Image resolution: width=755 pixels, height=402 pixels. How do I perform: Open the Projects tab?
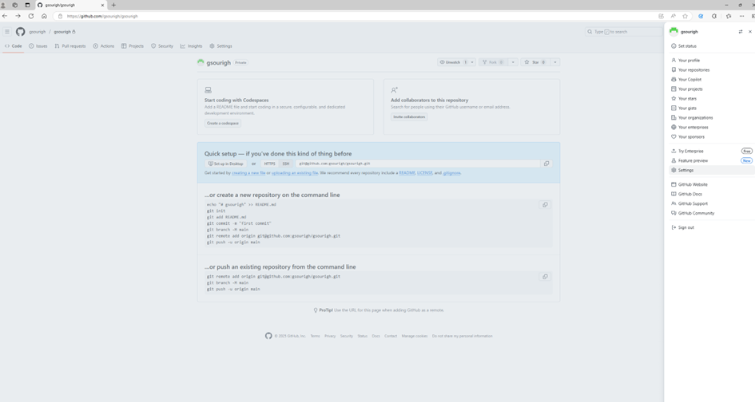(x=133, y=46)
